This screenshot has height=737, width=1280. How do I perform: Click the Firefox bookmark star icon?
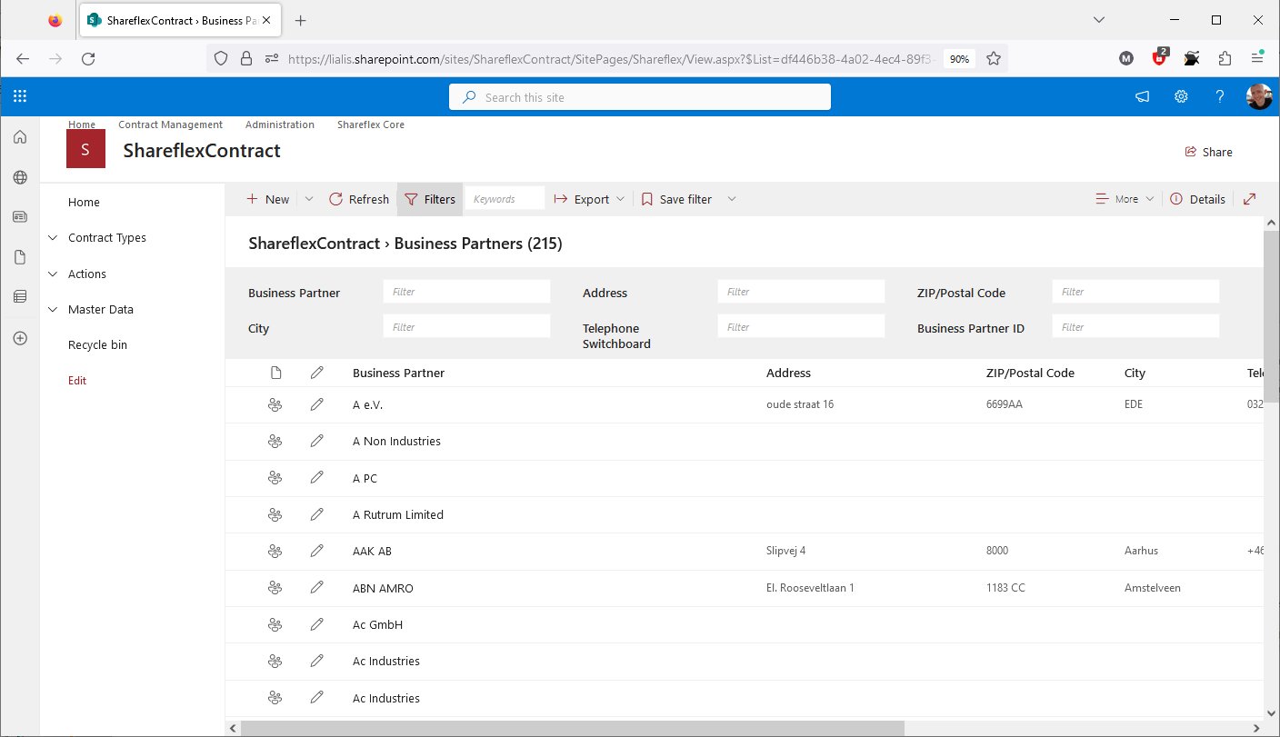click(x=994, y=58)
